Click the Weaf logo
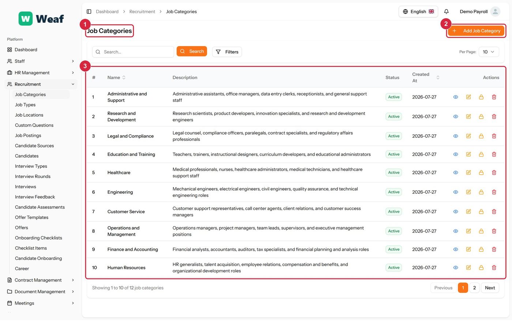This screenshot has height=321, width=512. coord(41,19)
